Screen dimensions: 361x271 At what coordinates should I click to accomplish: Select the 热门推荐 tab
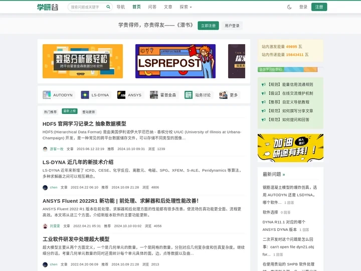tap(51, 112)
